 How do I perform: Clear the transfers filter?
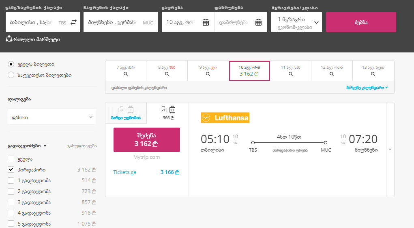pyautogui.click(x=82, y=146)
